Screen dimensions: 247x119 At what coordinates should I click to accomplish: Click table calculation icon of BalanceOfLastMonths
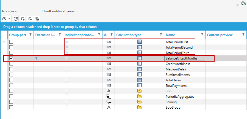[x=139, y=58]
